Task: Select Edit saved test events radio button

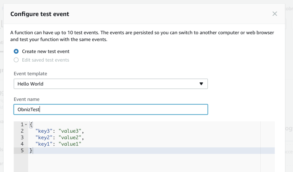Action: (x=16, y=60)
